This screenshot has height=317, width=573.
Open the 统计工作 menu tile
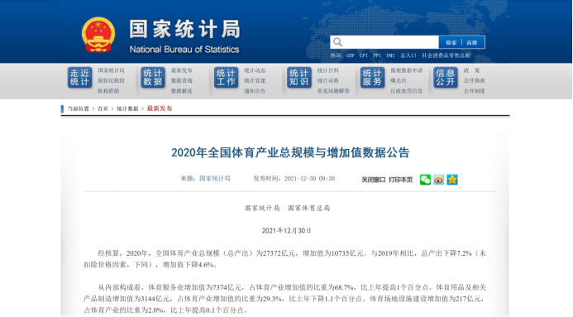226,78
